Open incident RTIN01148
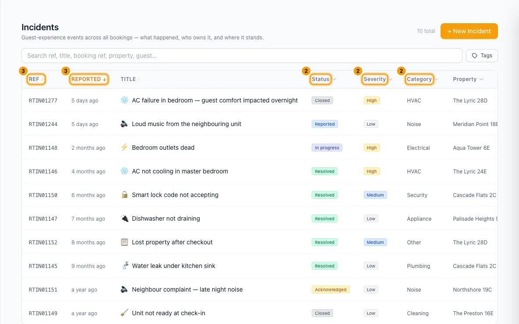Viewport: 519px width, 324px height. click(43, 148)
